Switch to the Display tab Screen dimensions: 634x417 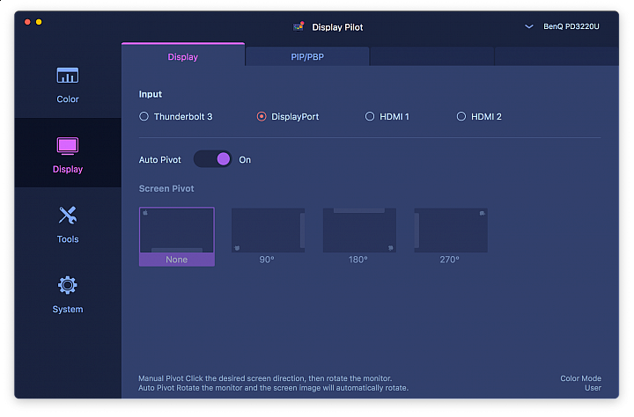[x=183, y=56]
